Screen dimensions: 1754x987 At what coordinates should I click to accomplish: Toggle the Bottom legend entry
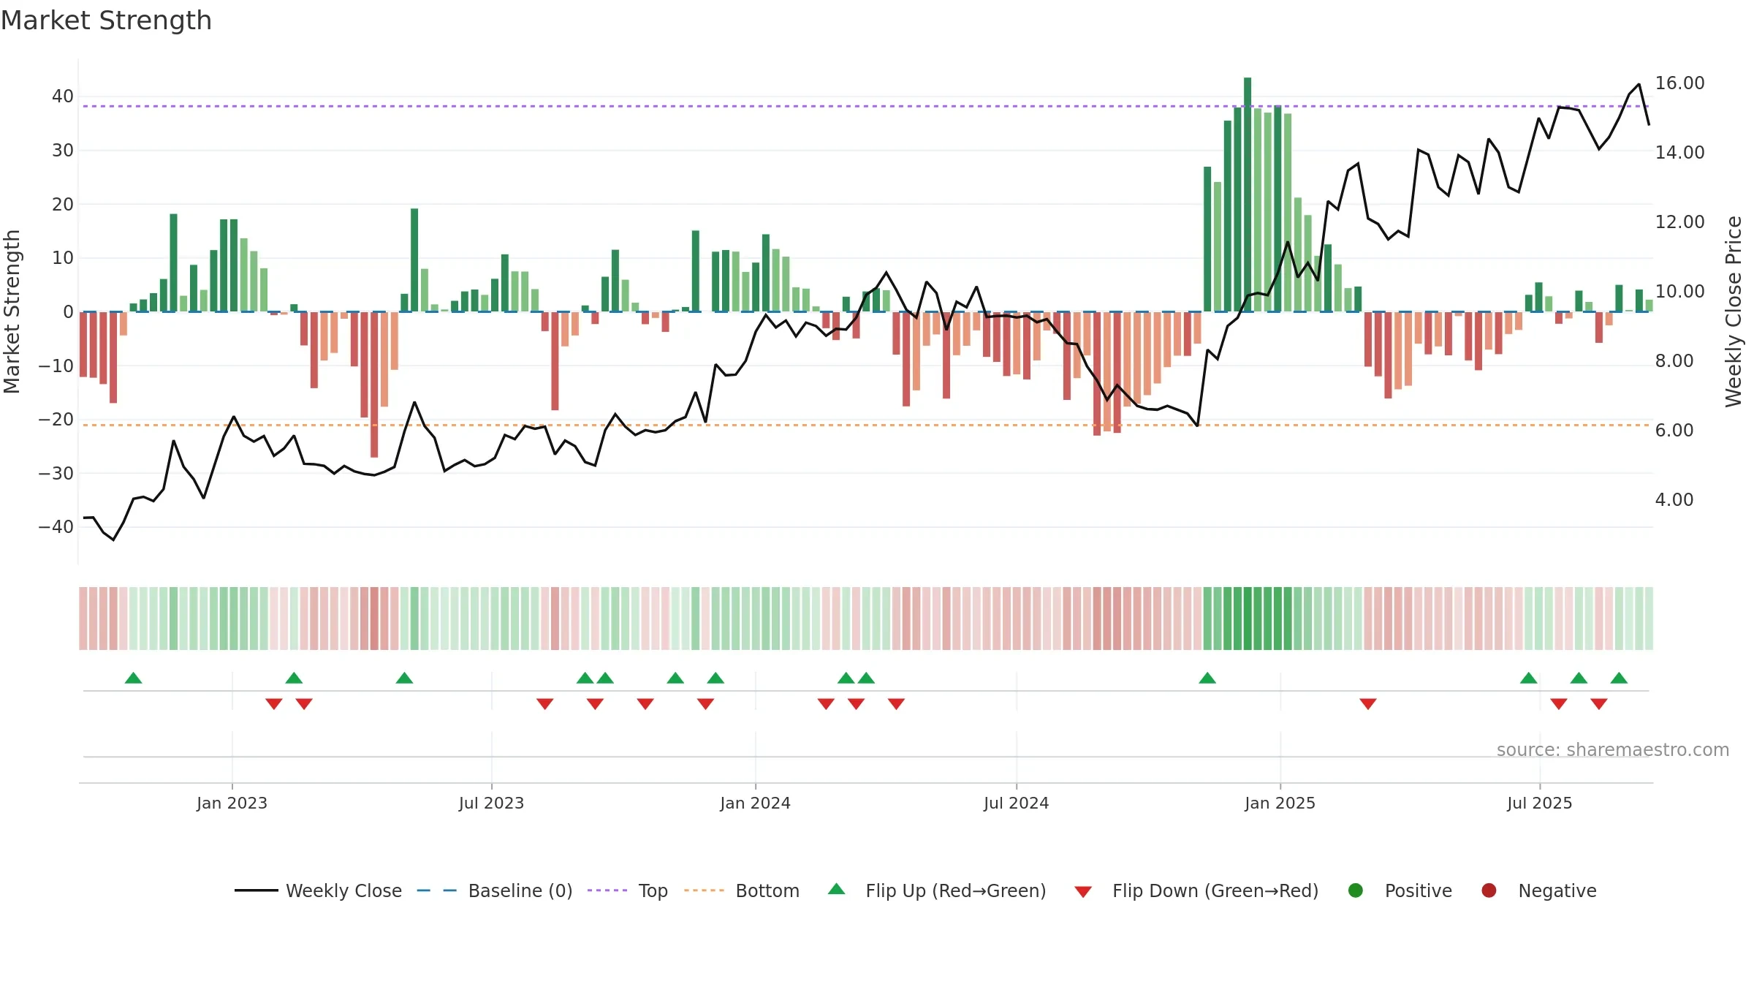[742, 890]
